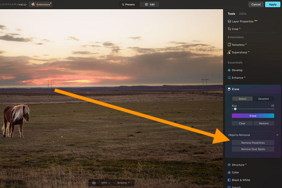Select the Layer Properties stack icon

pyautogui.click(x=229, y=21)
